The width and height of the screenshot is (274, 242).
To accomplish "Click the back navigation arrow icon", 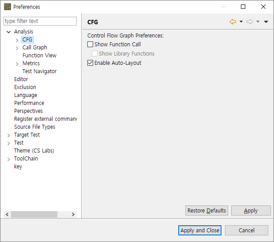I will tap(233, 22).
